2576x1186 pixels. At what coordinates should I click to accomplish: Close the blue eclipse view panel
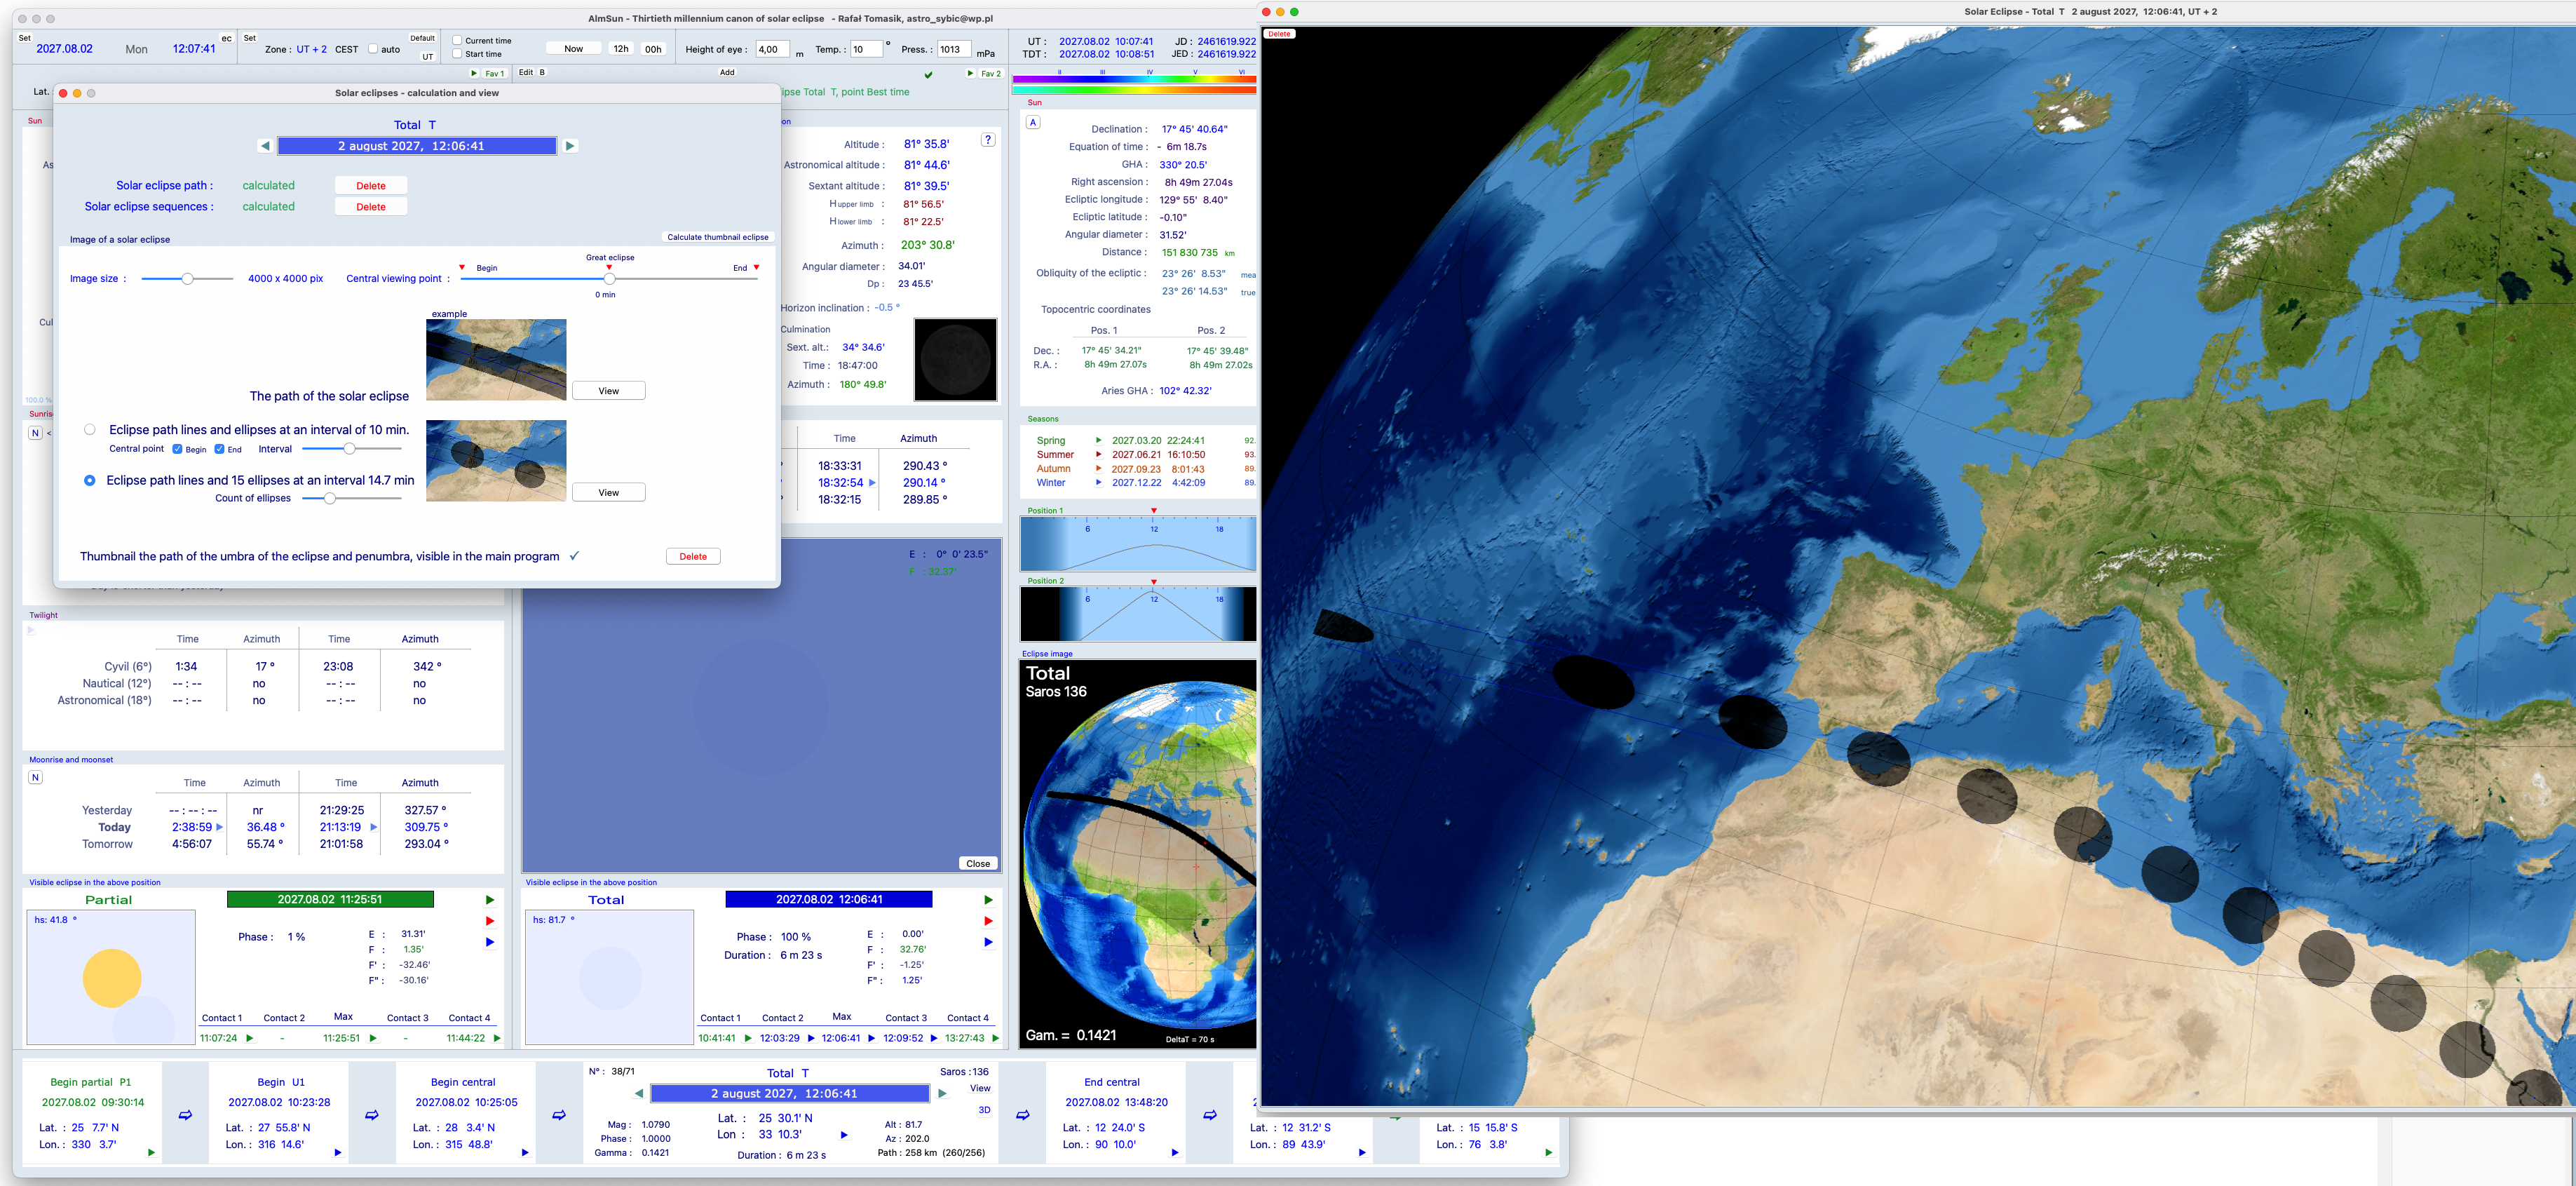pos(978,864)
